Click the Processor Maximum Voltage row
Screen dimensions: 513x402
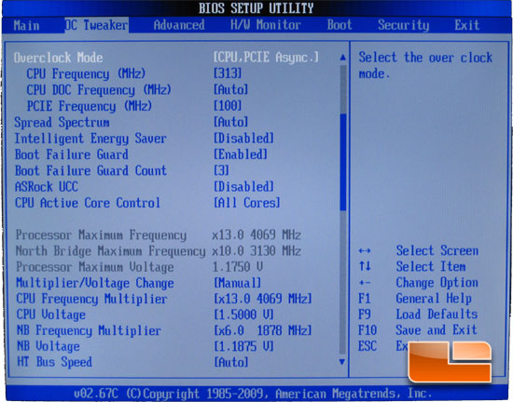point(139,267)
